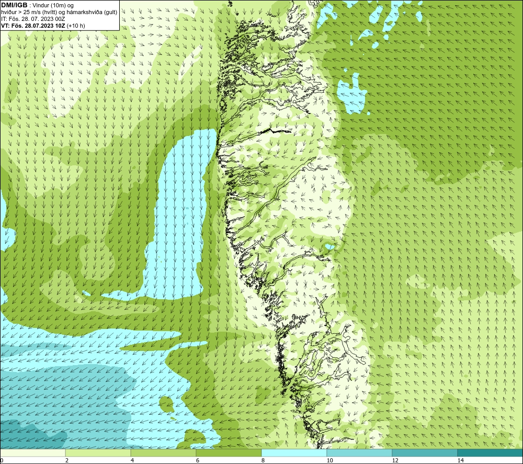Select the light cyan 8–10 m/s scale swatch
The width and height of the screenshot is (523, 464).
tap(294, 452)
